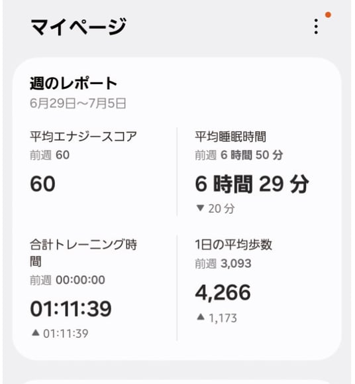Tap the energy score value 60

pos(43,184)
